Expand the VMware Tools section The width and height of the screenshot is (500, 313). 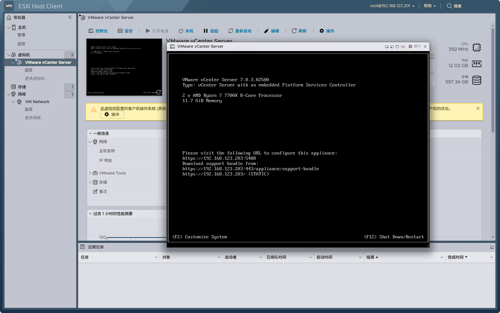[x=90, y=173]
